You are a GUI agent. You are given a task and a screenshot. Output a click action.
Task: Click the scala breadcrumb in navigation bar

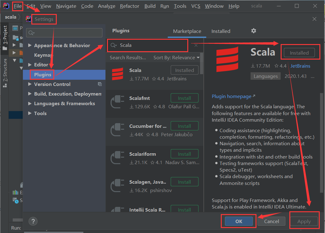click(11, 17)
